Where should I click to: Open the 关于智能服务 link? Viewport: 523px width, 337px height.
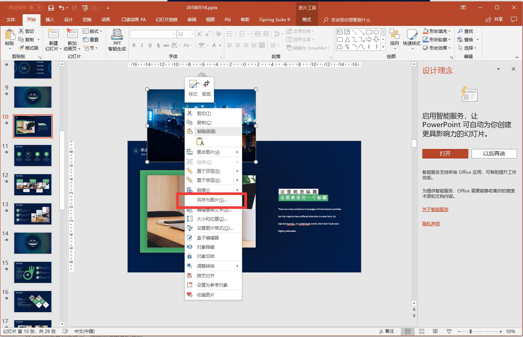435,210
